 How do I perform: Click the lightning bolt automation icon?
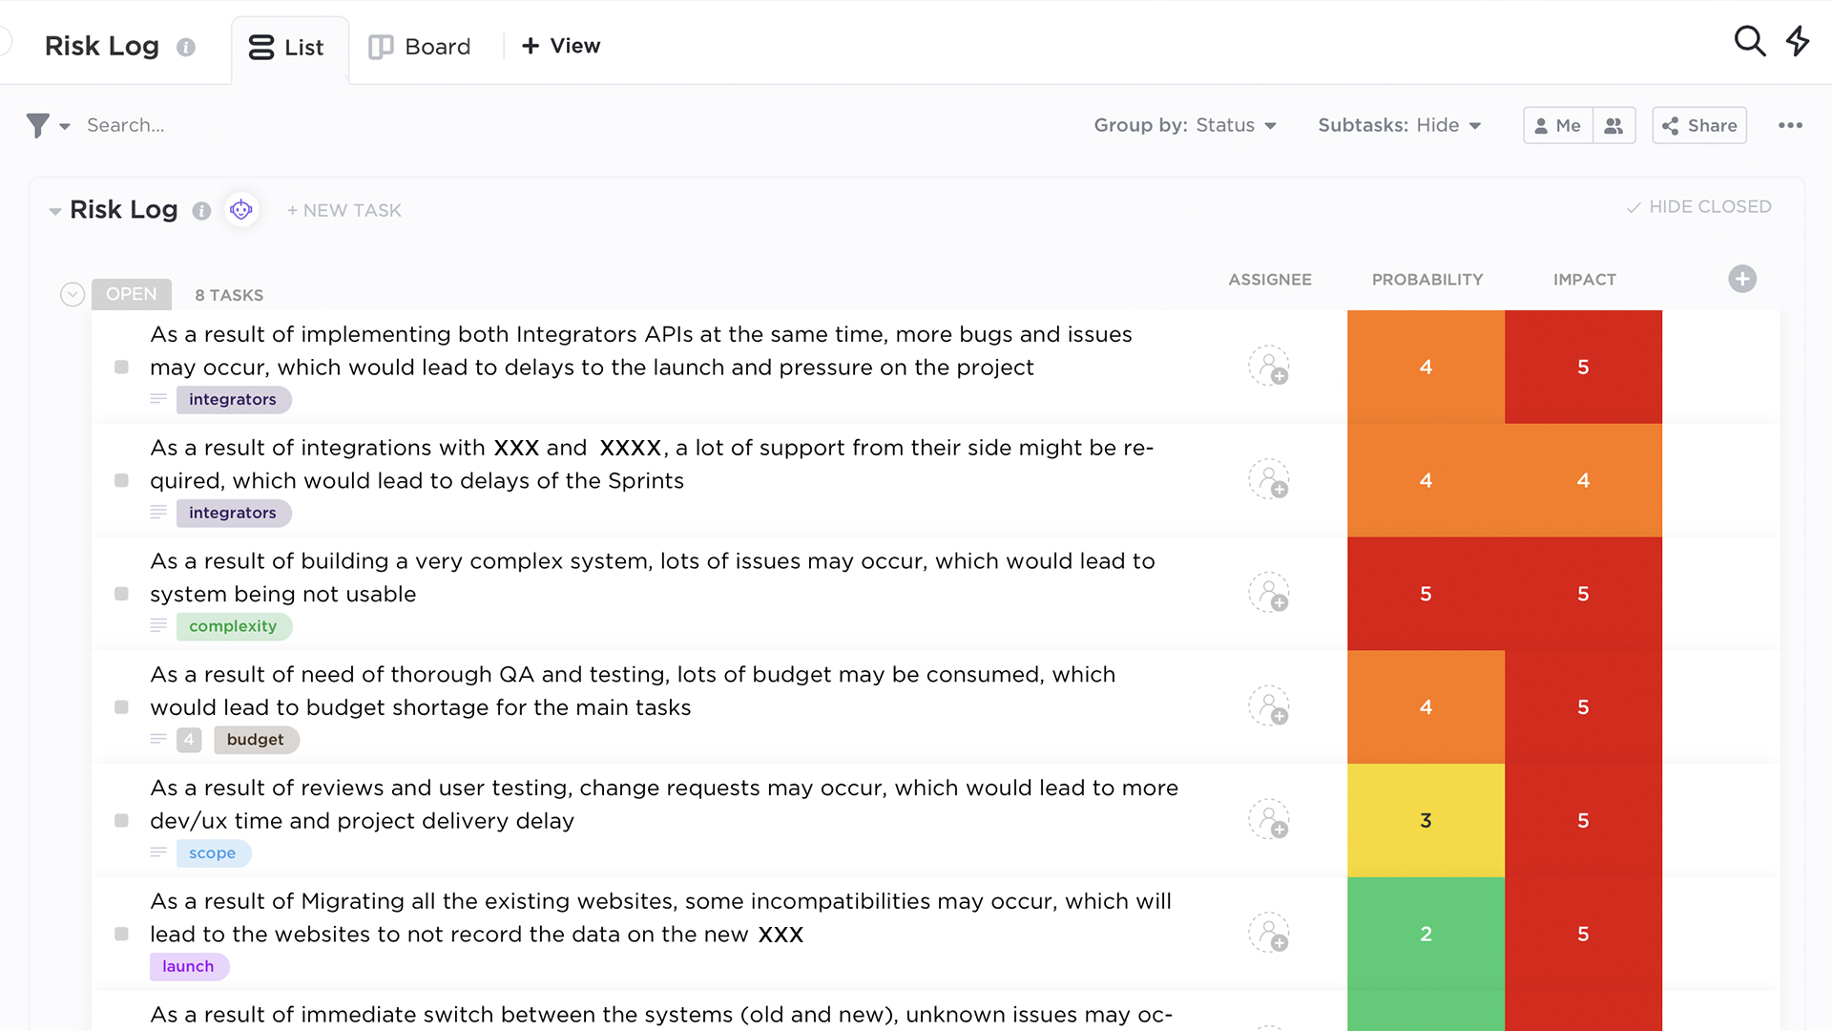tap(1798, 41)
